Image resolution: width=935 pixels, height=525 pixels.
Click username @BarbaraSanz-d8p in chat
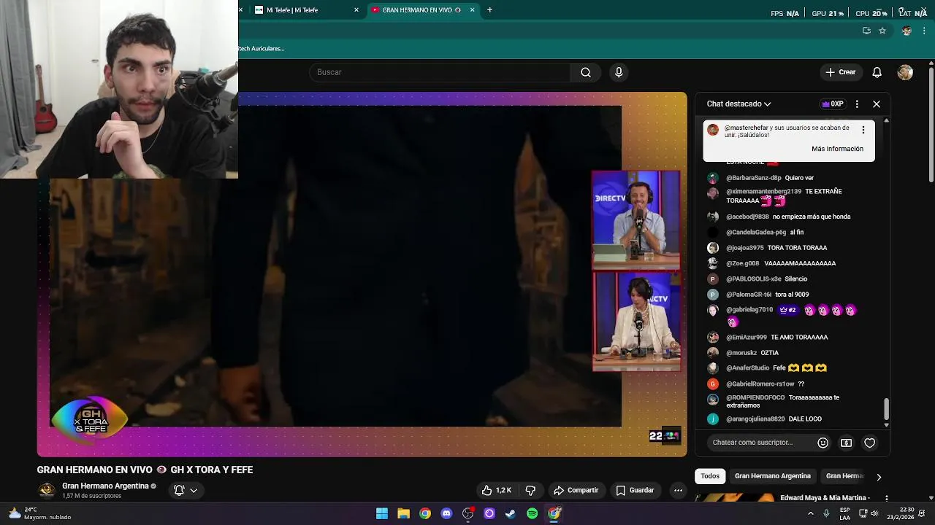tap(754, 178)
